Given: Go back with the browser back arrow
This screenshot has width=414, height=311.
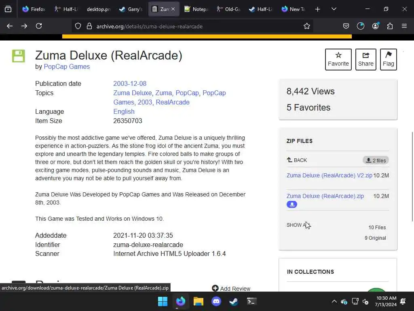Looking at the screenshot, I should pos(10,26).
